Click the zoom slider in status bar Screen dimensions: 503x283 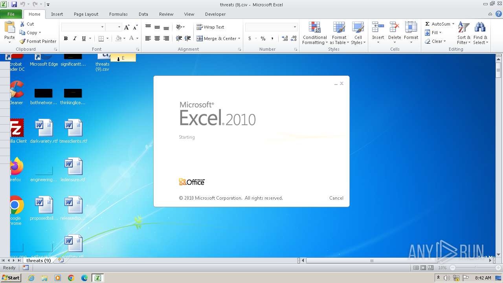click(475, 268)
